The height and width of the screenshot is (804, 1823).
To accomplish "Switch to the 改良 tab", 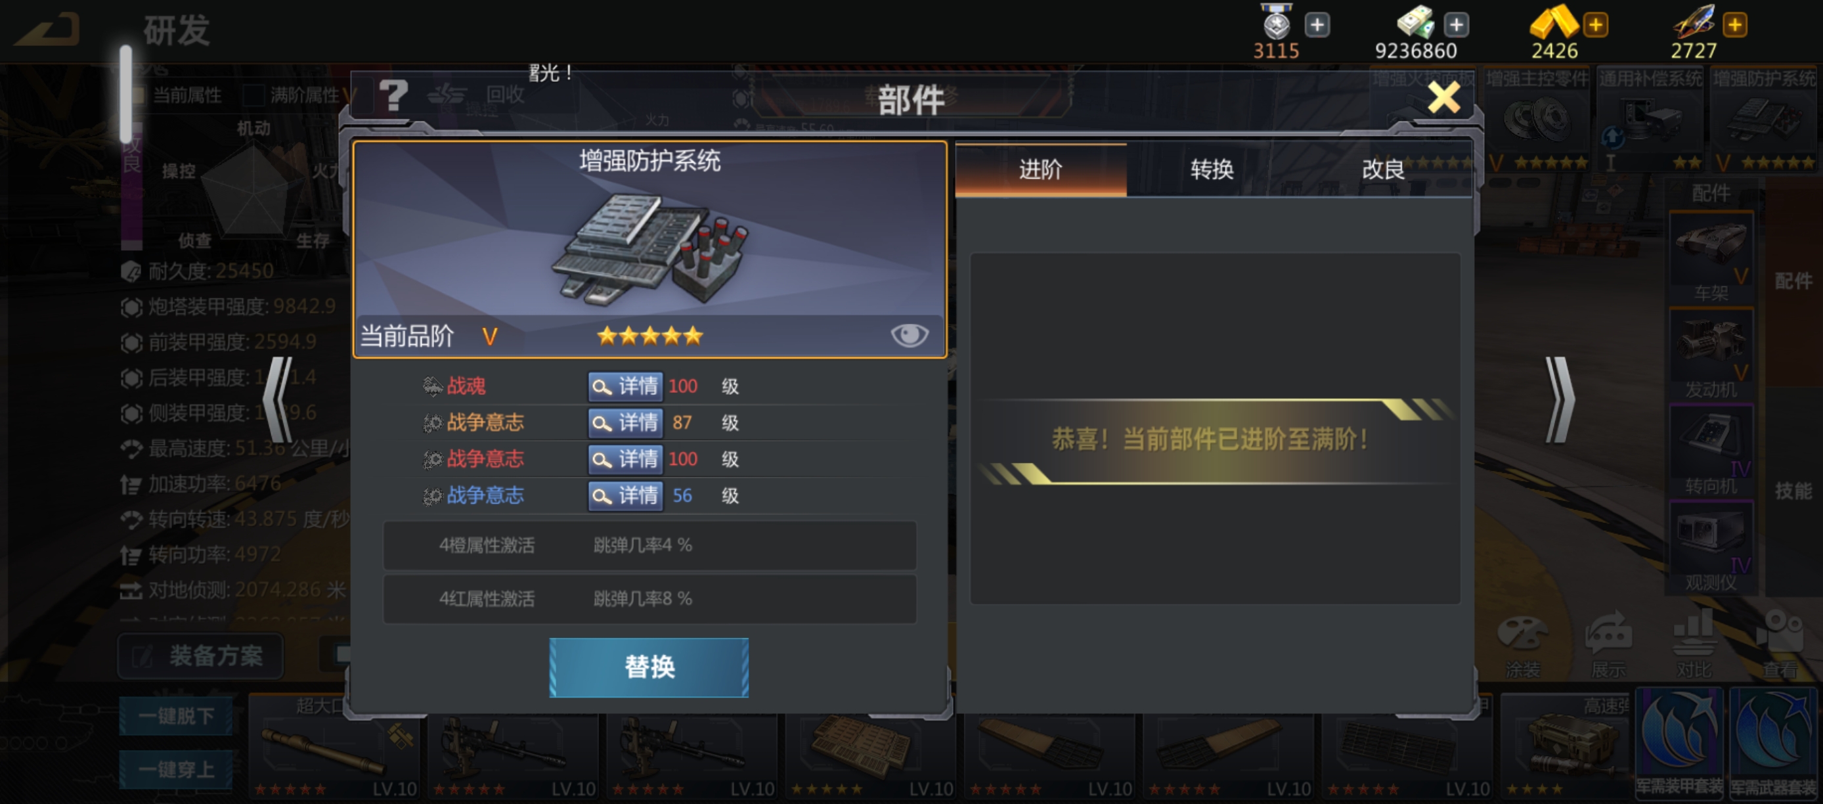I will click(x=1384, y=170).
